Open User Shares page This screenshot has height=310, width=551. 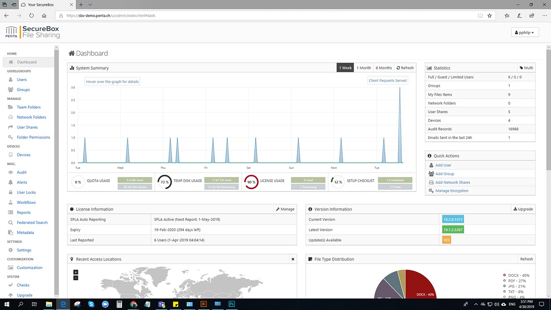27,127
